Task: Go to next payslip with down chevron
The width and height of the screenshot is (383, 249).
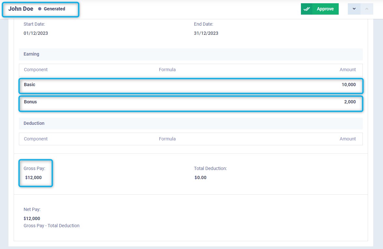Action: click(x=354, y=9)
